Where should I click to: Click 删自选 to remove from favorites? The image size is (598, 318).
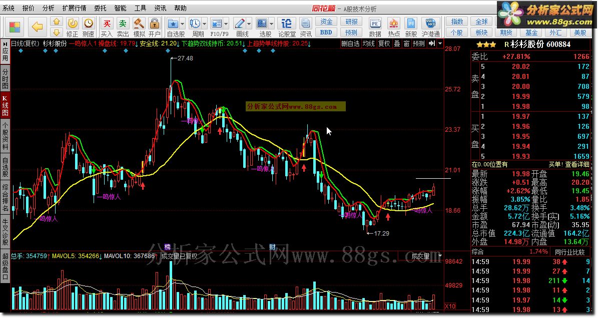coord(350,44)
